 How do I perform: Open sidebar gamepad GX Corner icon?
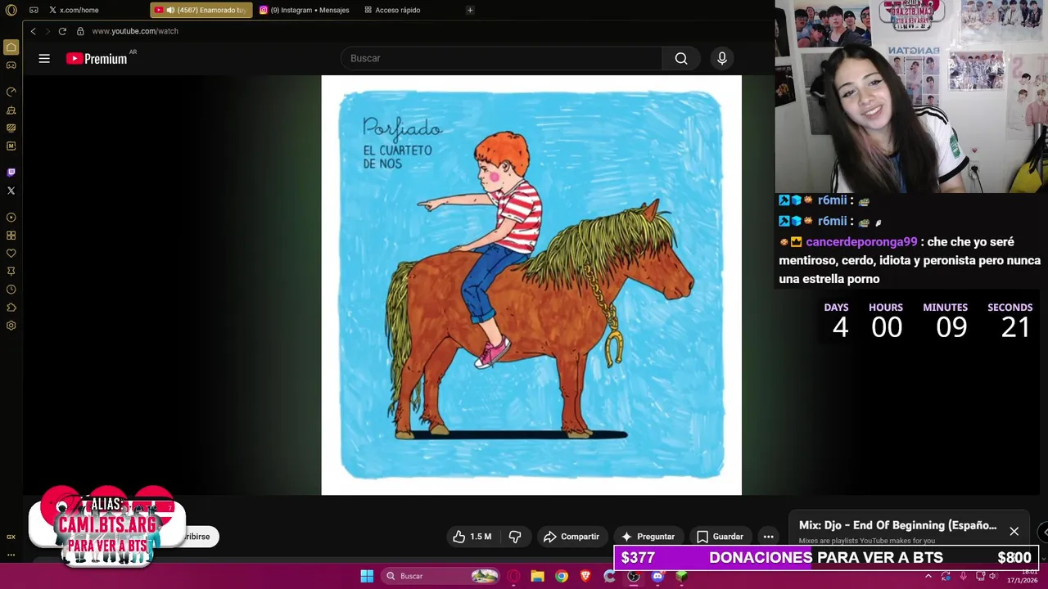click(11, 65)
